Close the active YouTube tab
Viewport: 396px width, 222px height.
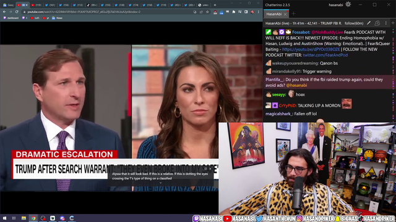tap(27, 5)
